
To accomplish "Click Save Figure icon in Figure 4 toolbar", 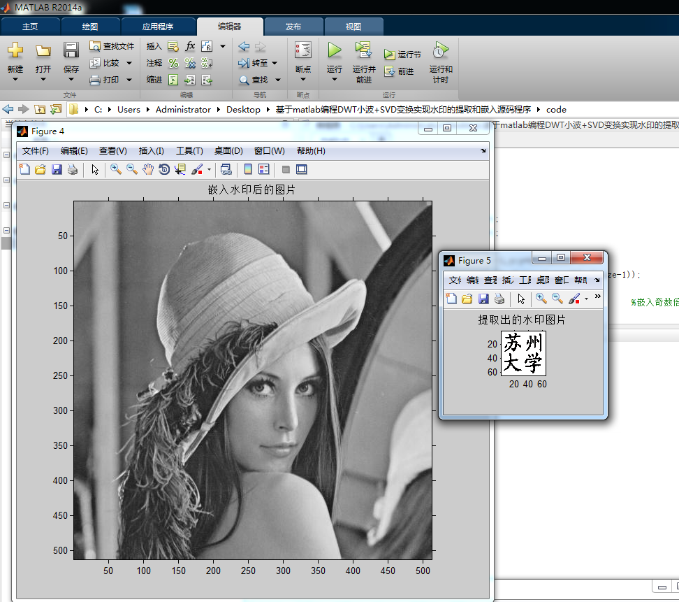I will pyautogui.click(x=57, y=169).
